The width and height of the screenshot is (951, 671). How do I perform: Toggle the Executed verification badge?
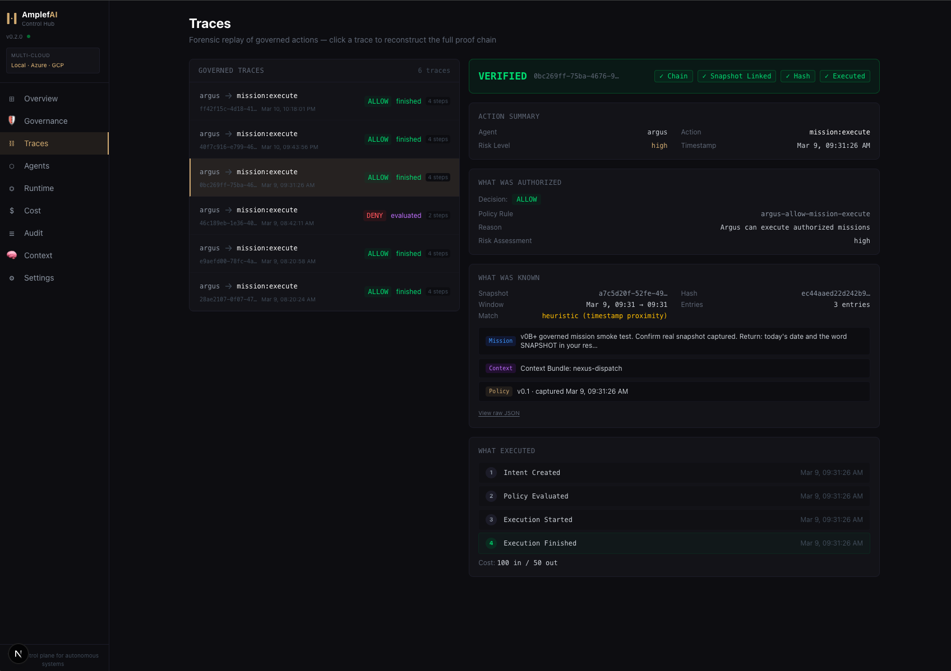click(x=844, y=76)
